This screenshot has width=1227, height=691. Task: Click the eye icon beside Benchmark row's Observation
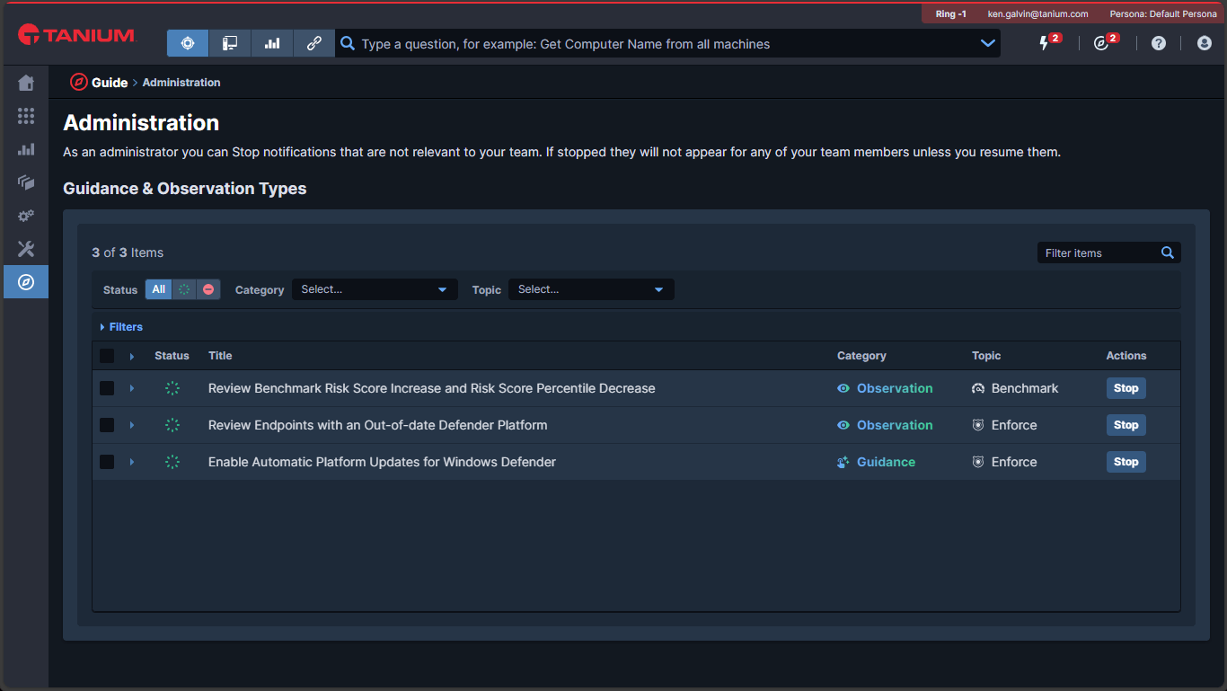[843, 388]
